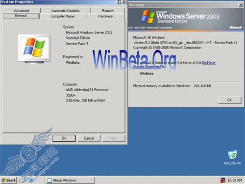
Task: Go to the Remote tab
Action: [x=108, y=11]
